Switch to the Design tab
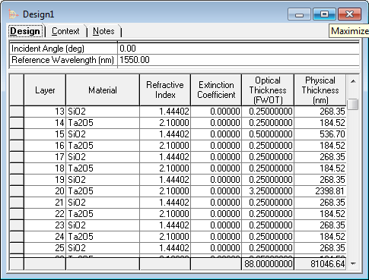Screen dimensions: 369x280 click(x=25, y=31)
